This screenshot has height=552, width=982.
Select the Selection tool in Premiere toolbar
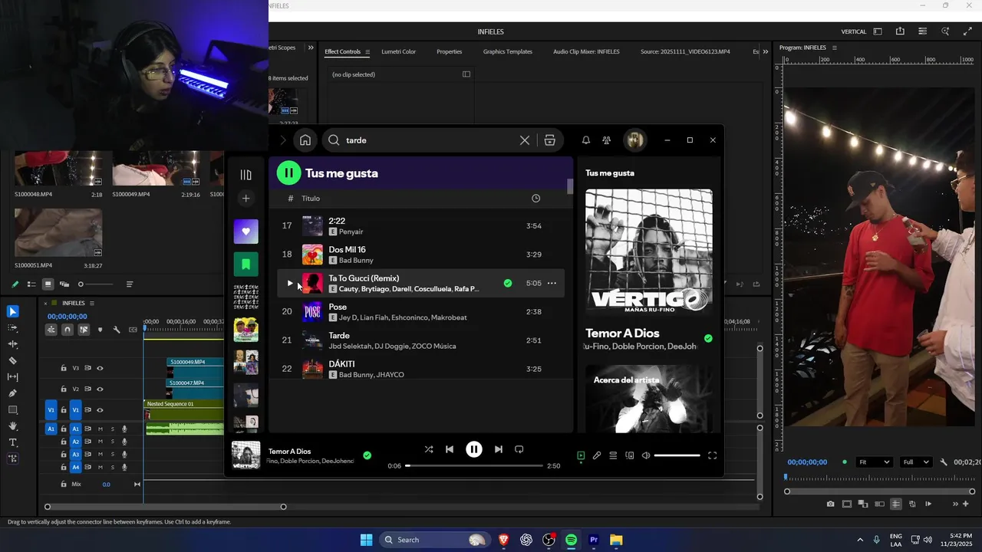[12, 311]
